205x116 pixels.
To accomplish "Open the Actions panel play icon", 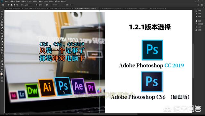I will click(196, 27).
